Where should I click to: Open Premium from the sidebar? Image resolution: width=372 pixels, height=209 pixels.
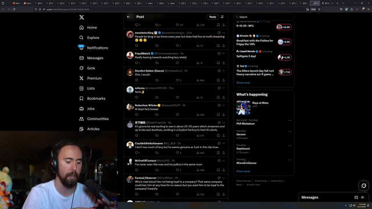coord(91,78)
